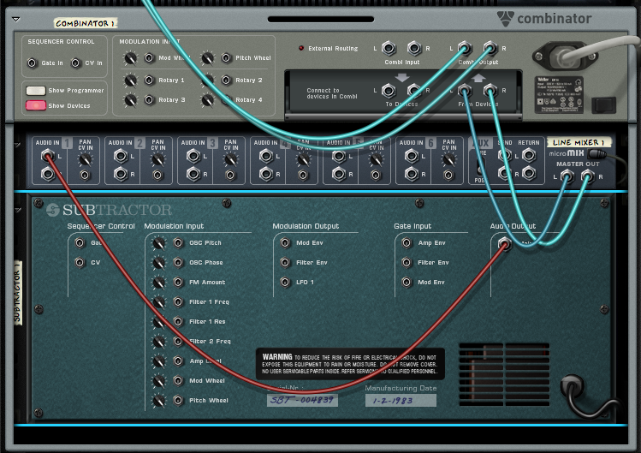Viewport: 641px width, 453px height.
Task: Click Audio In 2 L jack on mixer
Action: [121, 156]
